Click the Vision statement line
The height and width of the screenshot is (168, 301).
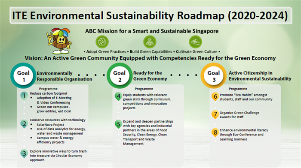(150, 58)
